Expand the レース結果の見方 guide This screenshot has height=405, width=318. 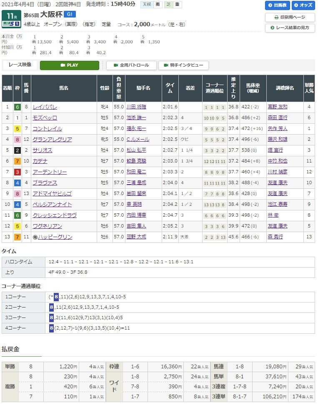point(290,28)
